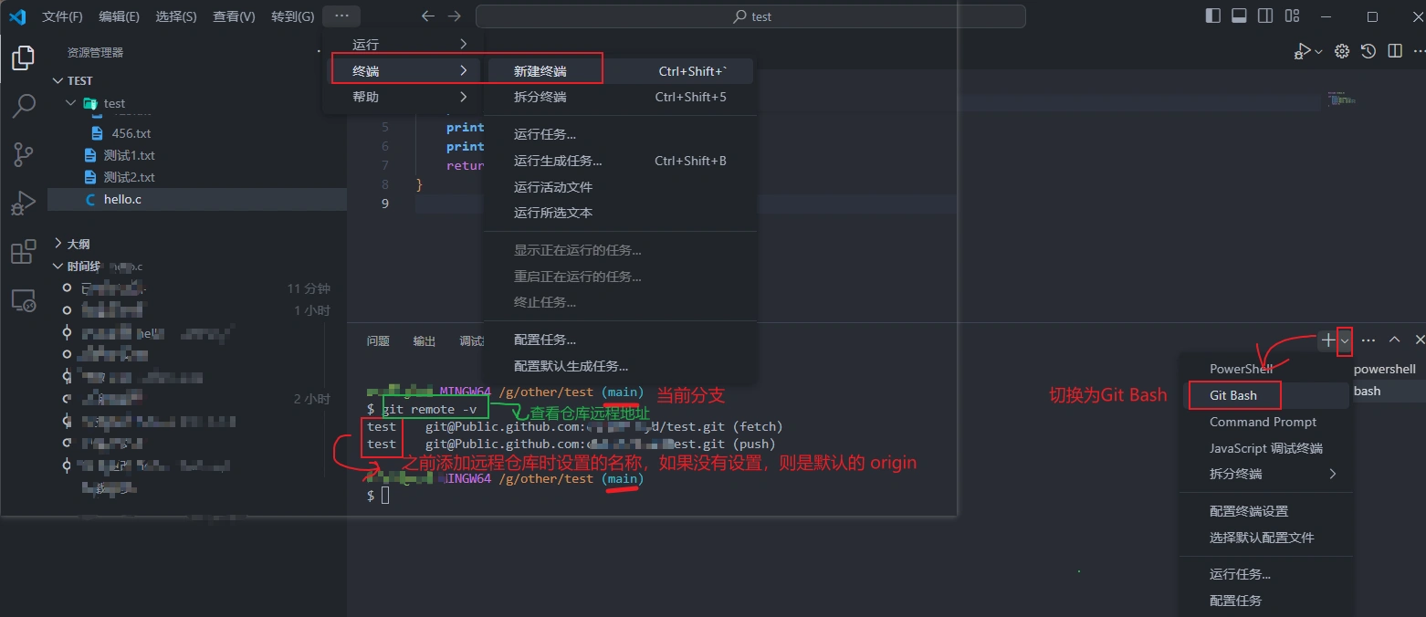Go back with the left arrow
Image resolution: width=1426 pixels, height=617 pixels.
click(x=428, y=16)
